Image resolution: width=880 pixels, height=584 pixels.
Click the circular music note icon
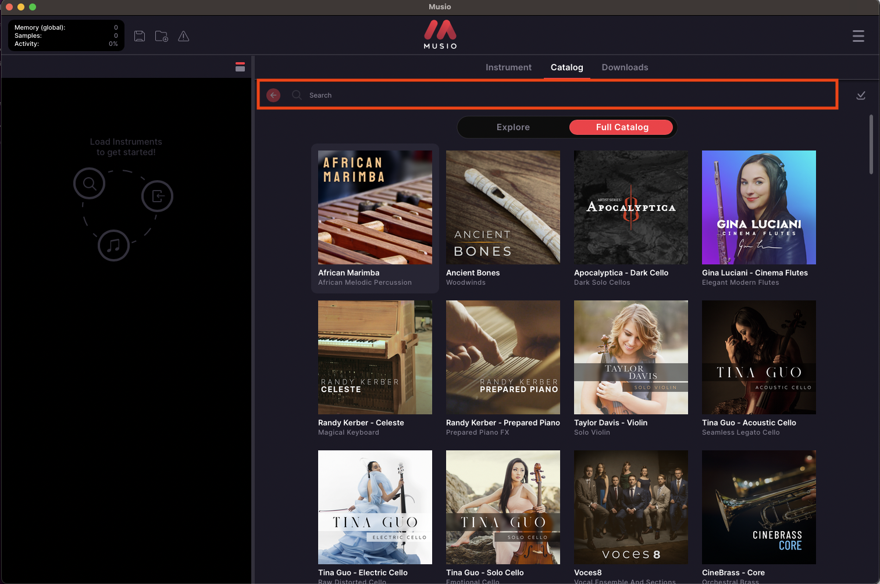113,245
